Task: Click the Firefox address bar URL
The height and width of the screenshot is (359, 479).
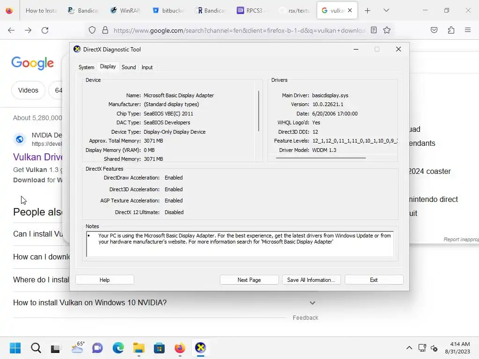Action: click(239, 30)
